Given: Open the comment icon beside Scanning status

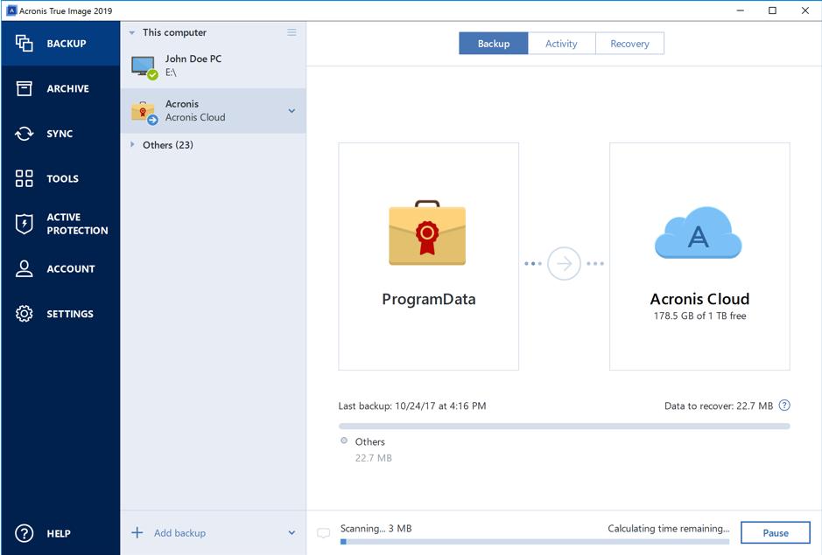Looking at the screenshot, I should click(324, 533).
